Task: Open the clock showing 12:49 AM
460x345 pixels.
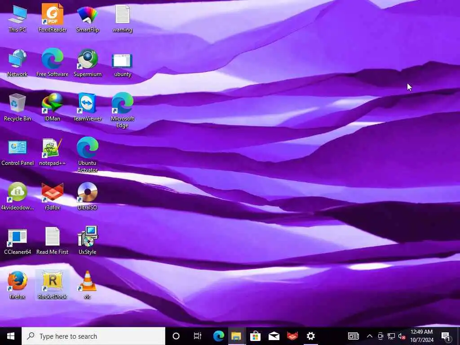Action: (x=421, y=336)
